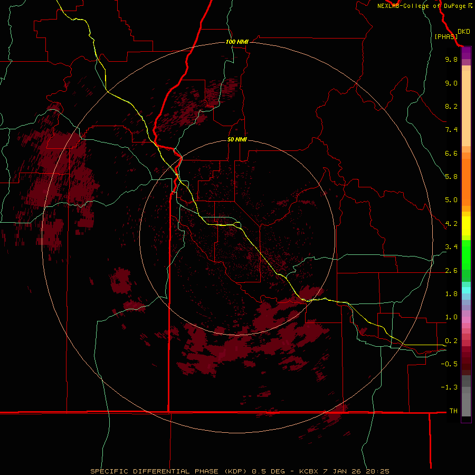The image size is (475, 475).
Task: Click the 1.0 value on the color scale
Action: (451, 317)
